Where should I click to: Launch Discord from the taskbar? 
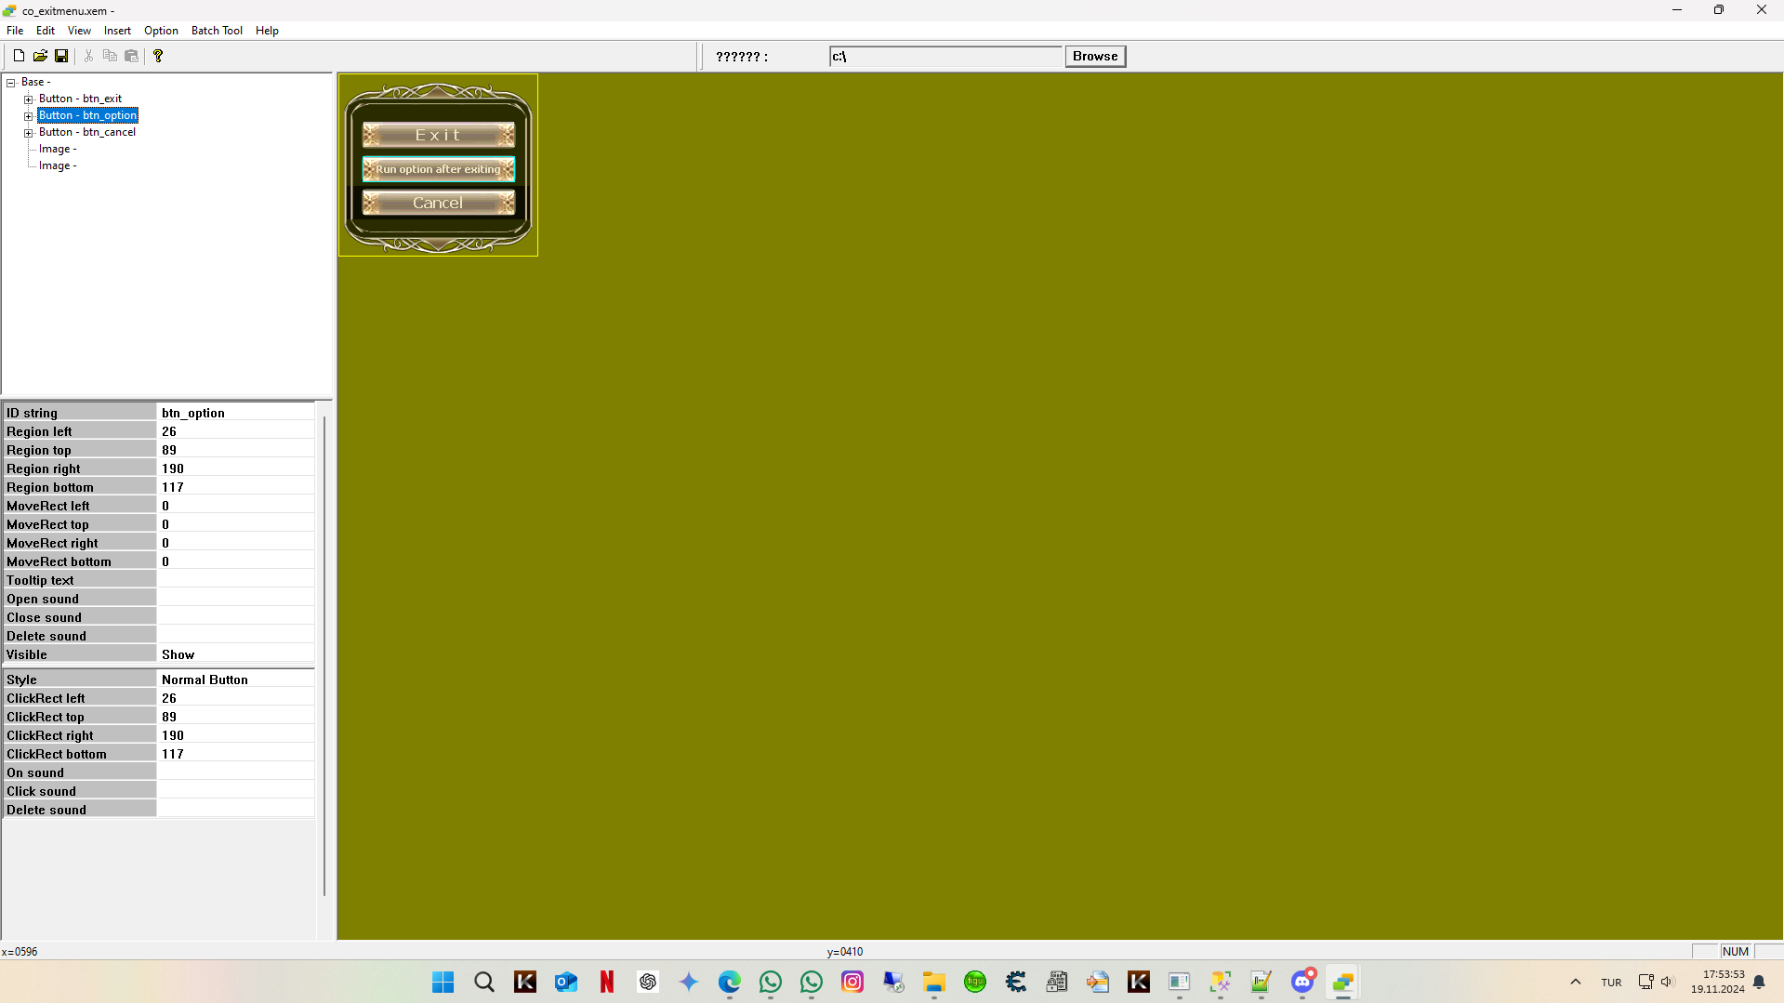pos(1302,982)
